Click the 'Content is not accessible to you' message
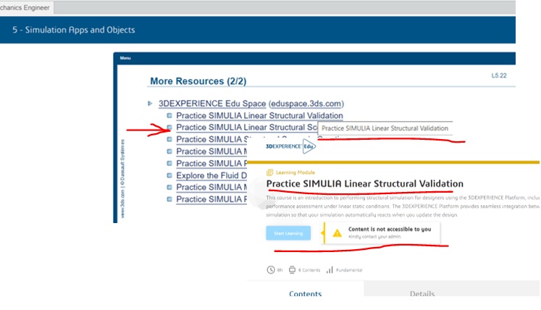 [390, 229]
